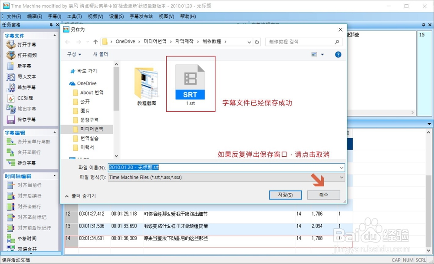Click the 취소 cancel button
This screenshot has width=434, height=264.
tap(323, 195)
